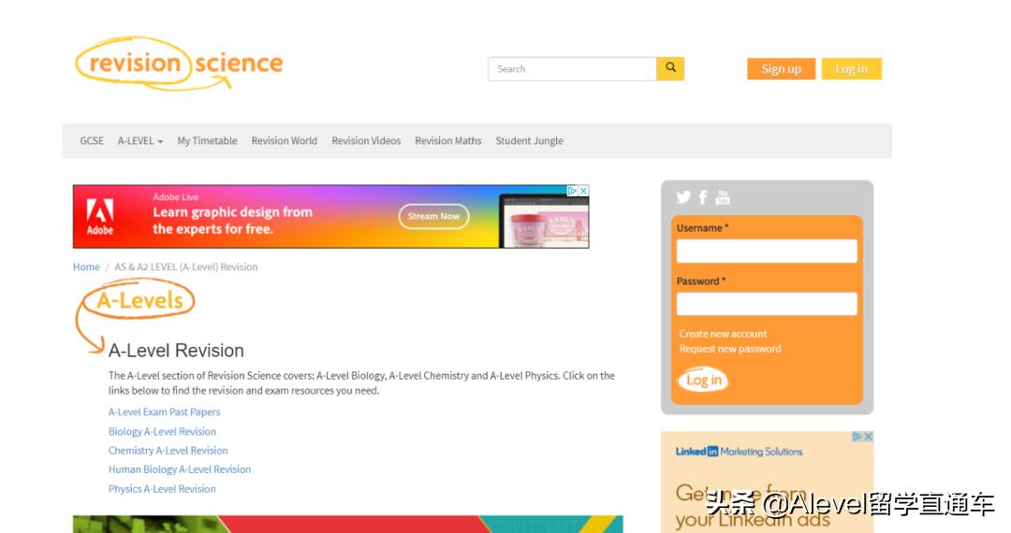Click the Search text field
The height and width of the screenshot is (533, 1011).
pos(573,69)
